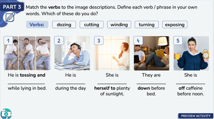
Task: Click image 2 of man sleeping at desk
Action: [x=72, y=53]
